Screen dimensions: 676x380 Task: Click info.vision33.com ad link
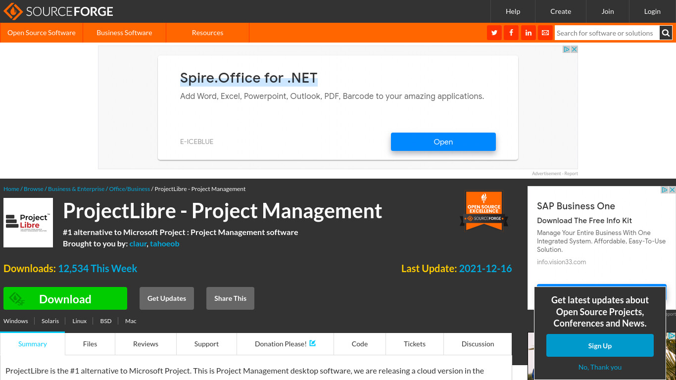(x=561, y=262)
